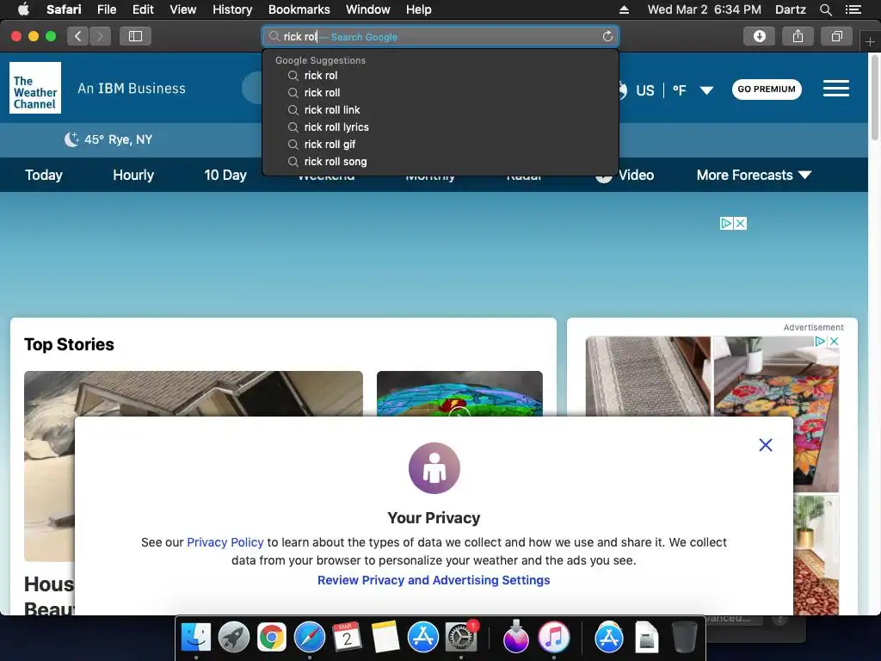Click Safari compass in the Dock
This screenshot has height=661, width=881.
[x=310, y=638]
